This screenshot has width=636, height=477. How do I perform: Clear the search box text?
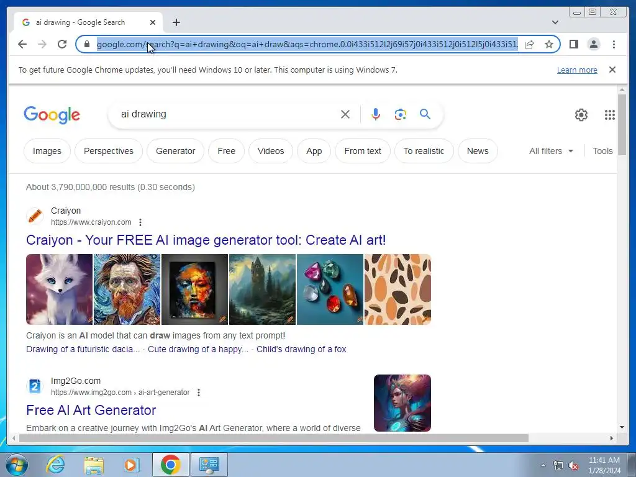point(345,114)
